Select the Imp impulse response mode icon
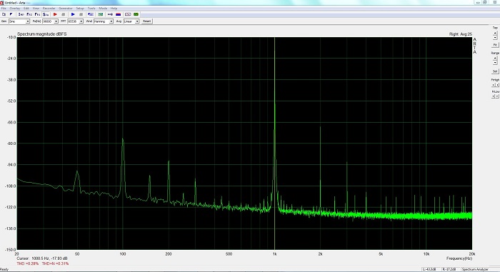500x272 pixels. [x=21, y=14]
